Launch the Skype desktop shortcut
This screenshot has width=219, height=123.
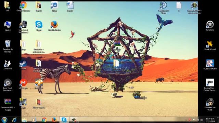[39, 25]
